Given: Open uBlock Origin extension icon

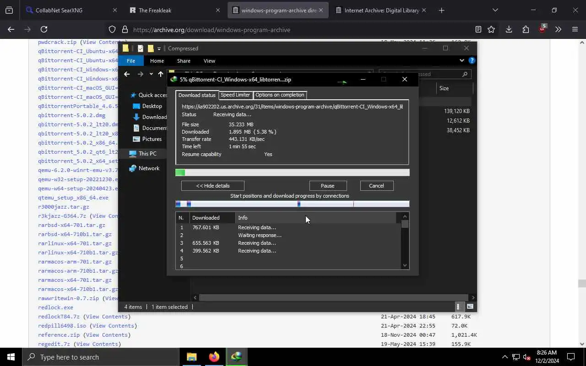Looking at the screenshot, I should 543,29.
